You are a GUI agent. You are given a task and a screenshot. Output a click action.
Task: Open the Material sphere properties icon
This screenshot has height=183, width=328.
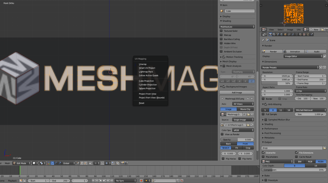(300, 34)
